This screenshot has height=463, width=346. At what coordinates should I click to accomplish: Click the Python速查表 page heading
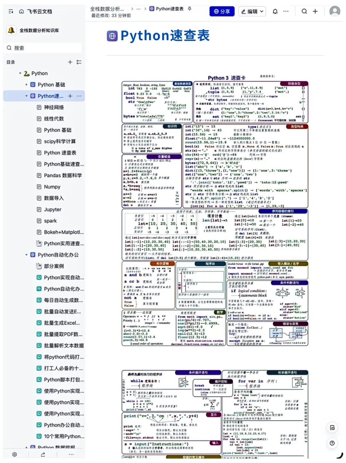tap(165, 36)
